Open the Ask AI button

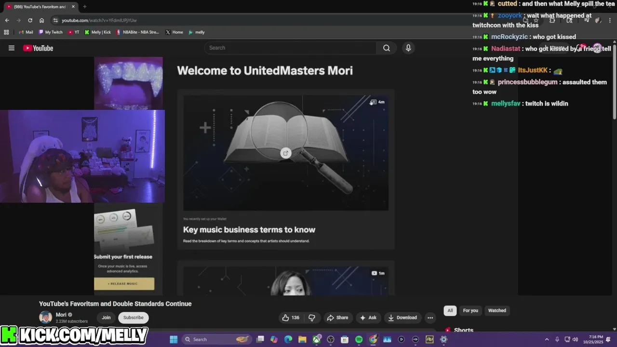(368, 318)
